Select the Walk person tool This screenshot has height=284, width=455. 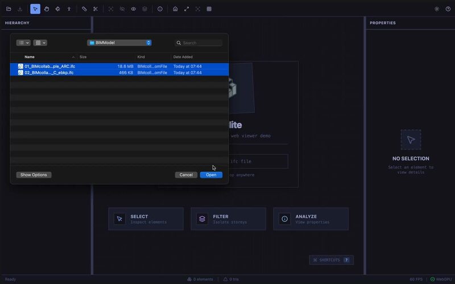69,9
